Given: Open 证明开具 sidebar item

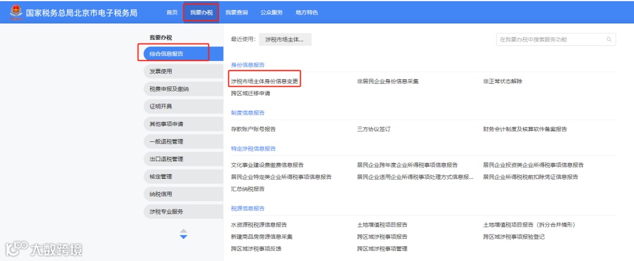Looking at the screenshot, I should 184,106.
